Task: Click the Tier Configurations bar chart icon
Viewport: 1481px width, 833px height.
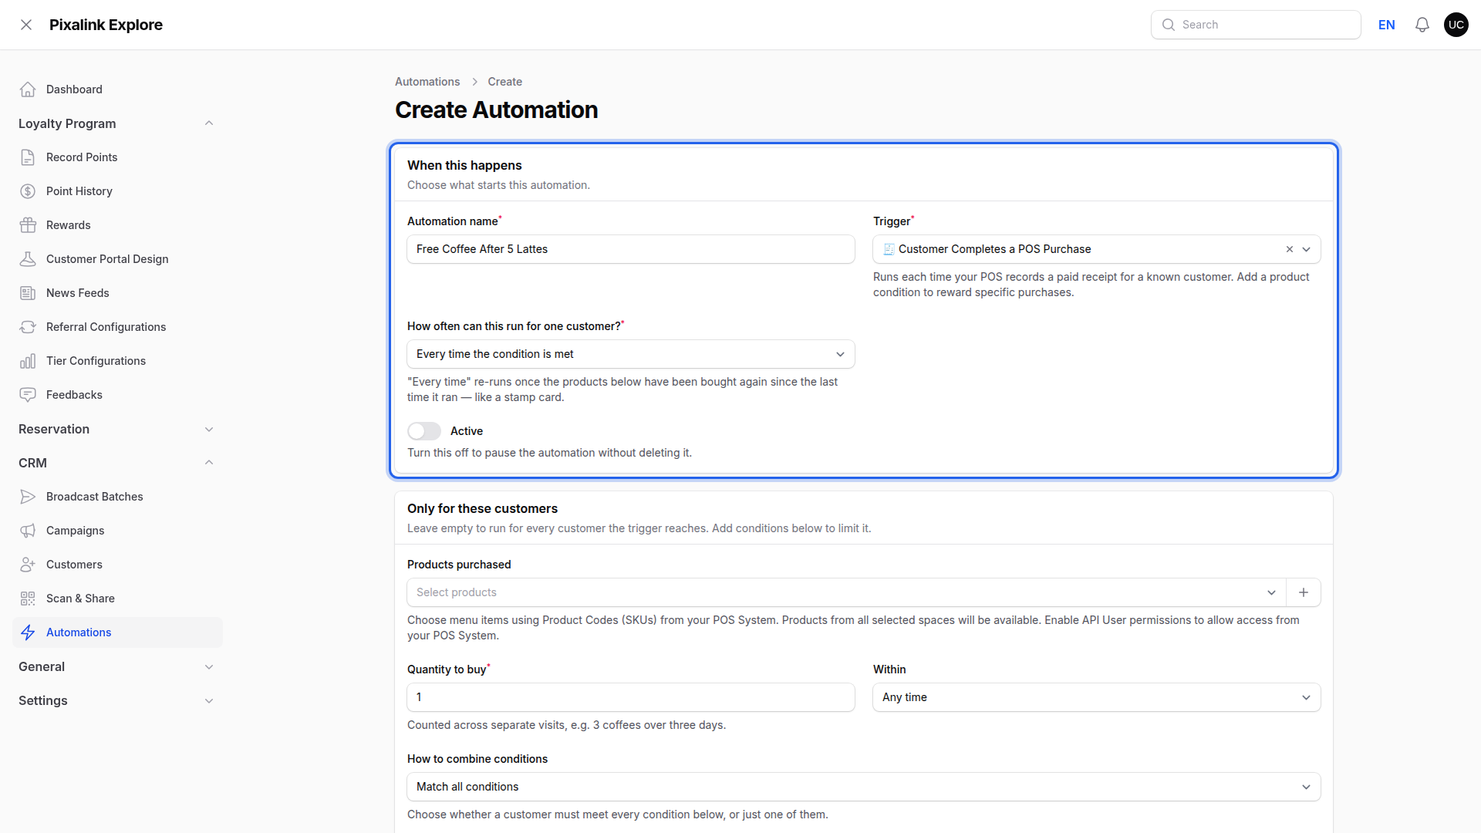Action: click(x=28, y=361)
